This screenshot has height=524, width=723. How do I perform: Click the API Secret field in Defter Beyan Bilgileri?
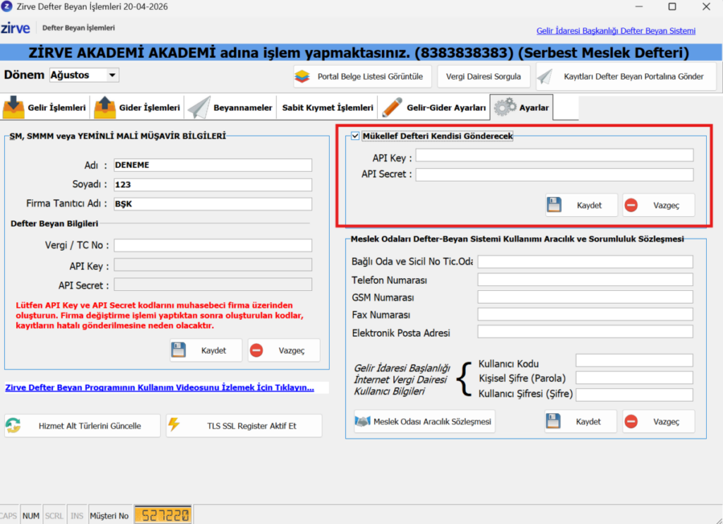(x=213, y=285)
